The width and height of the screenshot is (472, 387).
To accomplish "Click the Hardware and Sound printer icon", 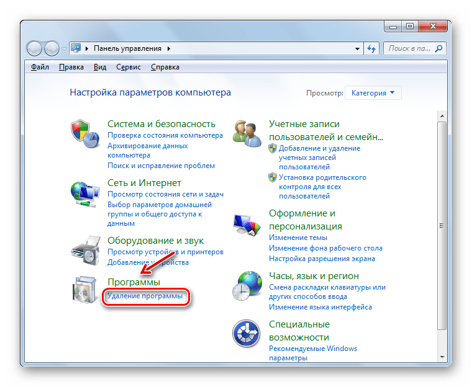I will pyautogui.click(x=86, y=251).
